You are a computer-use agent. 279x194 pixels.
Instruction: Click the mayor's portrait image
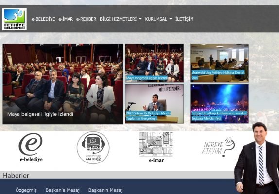pyautogui.click(x=257, y=158)
